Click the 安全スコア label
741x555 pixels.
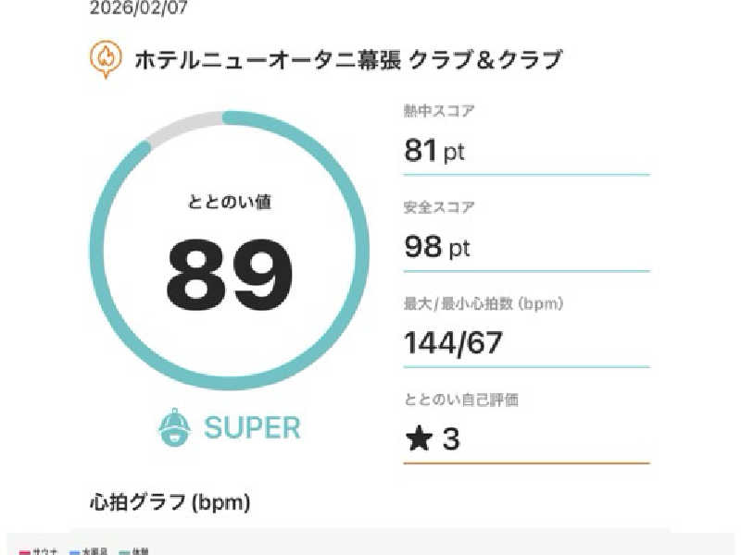click(439, 207)
